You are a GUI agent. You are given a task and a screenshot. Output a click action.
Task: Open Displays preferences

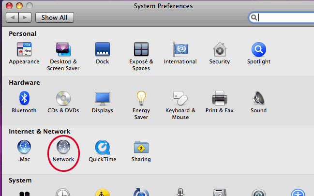point(103,99)
